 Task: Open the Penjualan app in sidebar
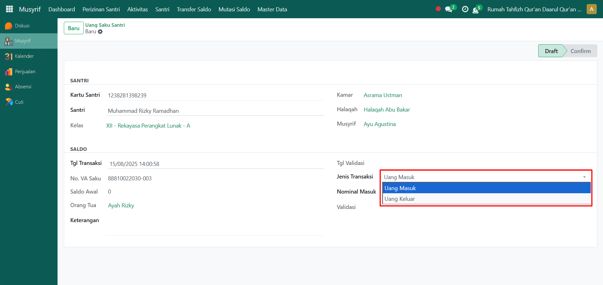[x=25, y=72]
